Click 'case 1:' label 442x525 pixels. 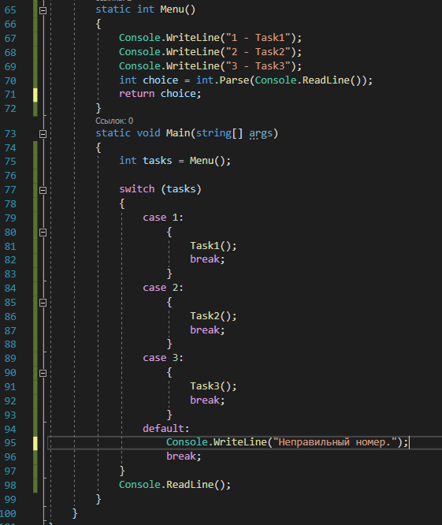(163, 218)
